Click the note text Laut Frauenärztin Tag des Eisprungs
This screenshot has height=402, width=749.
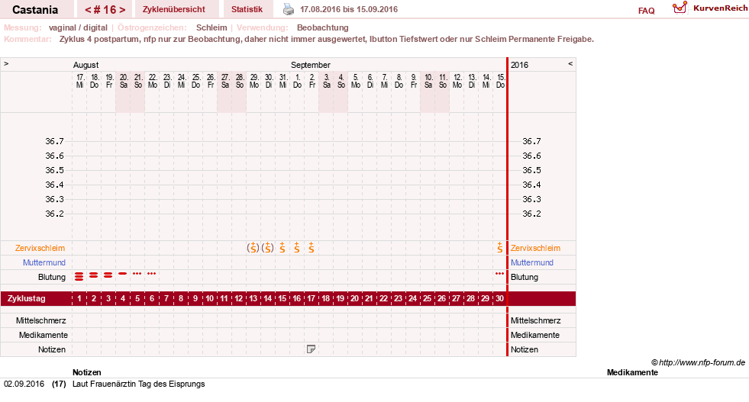point(138,384)
